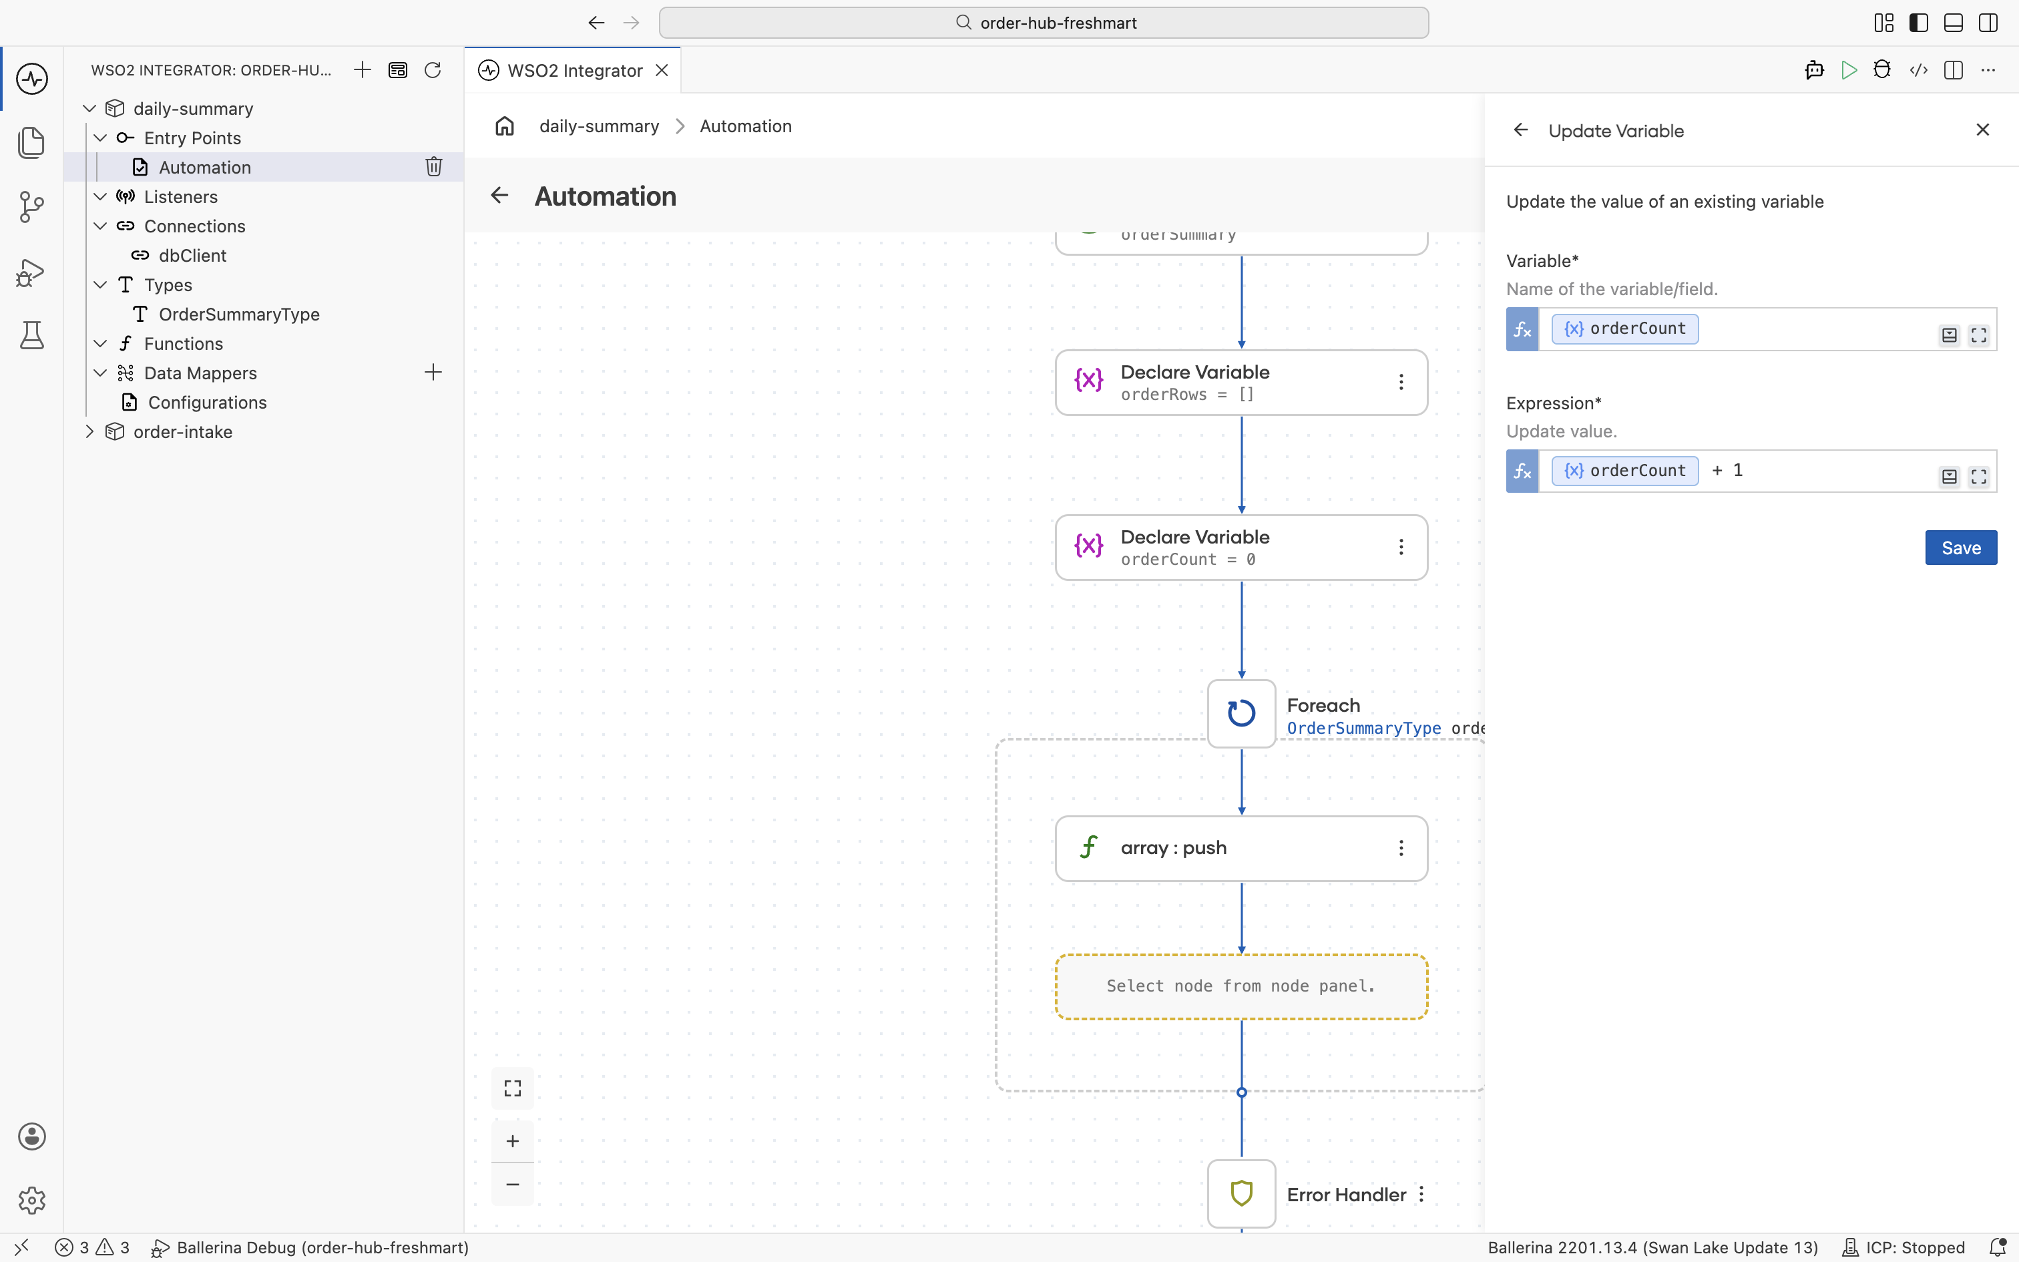Collapse the daily-summary project
This screenshot has width=2019, height=1262.
[90, 108]
